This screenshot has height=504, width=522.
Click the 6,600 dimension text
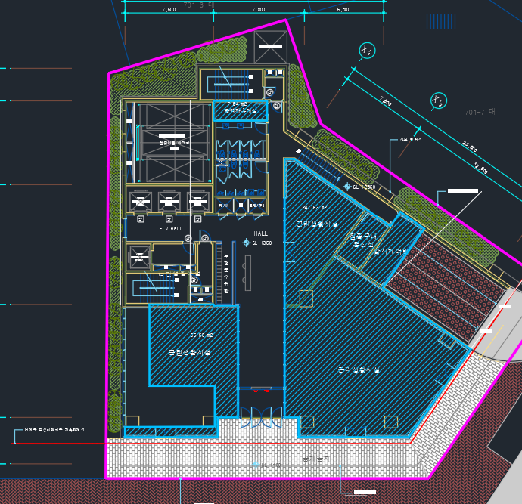343,10
